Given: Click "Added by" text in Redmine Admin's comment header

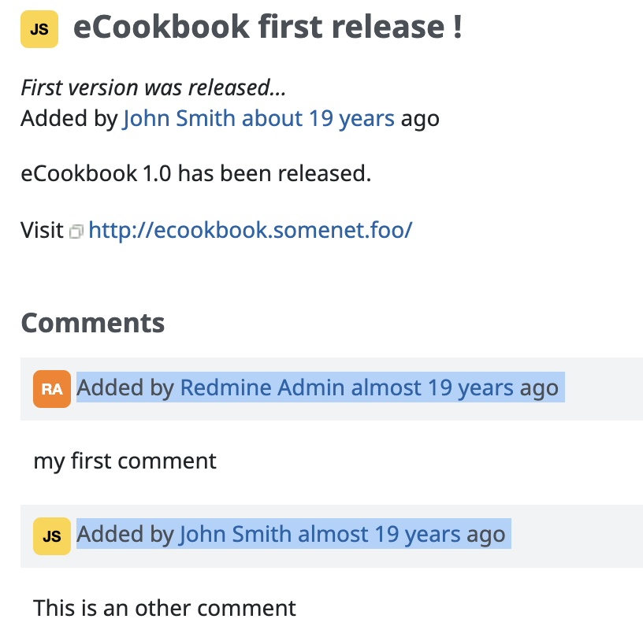Looking at the screenshot, I should click(125, 387).
